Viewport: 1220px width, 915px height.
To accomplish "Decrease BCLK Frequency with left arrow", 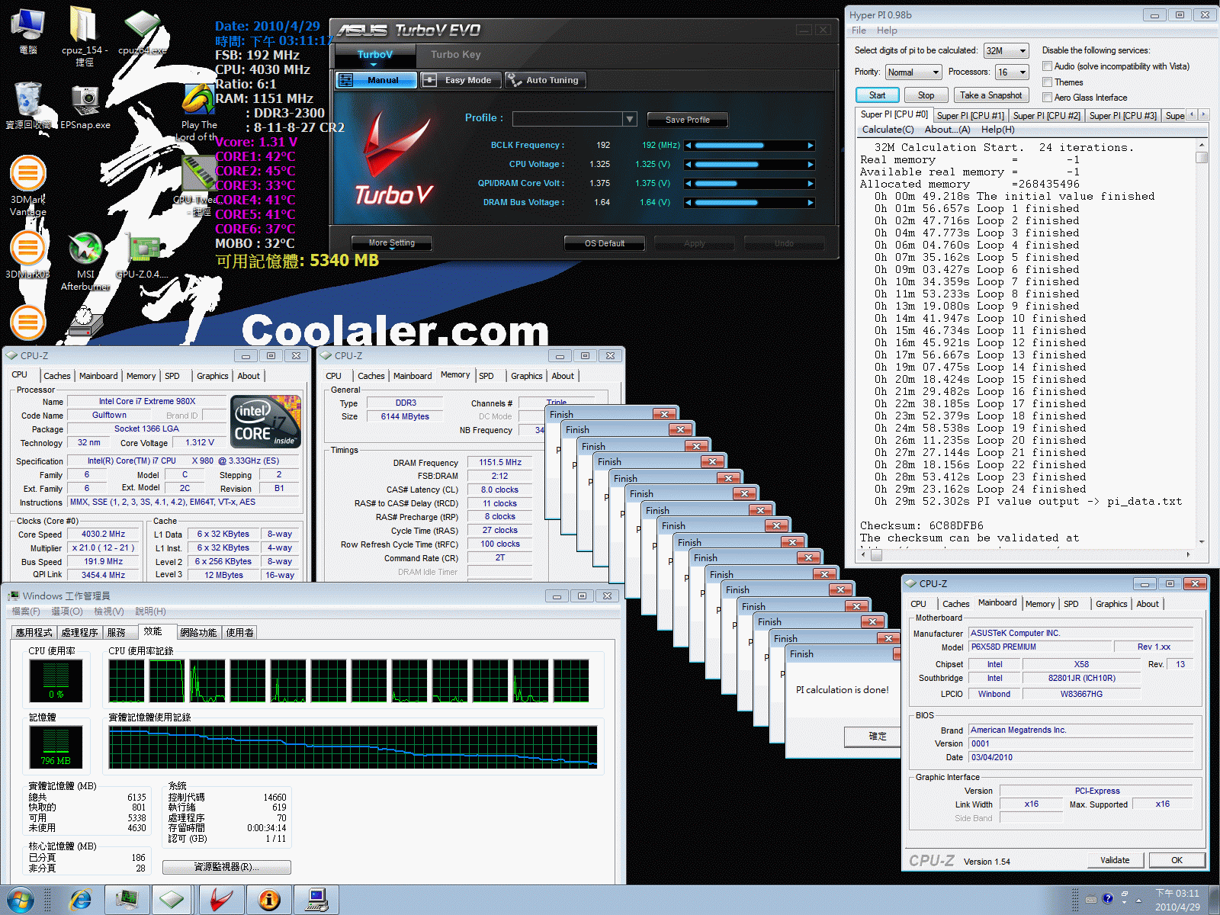I will 689,145.
